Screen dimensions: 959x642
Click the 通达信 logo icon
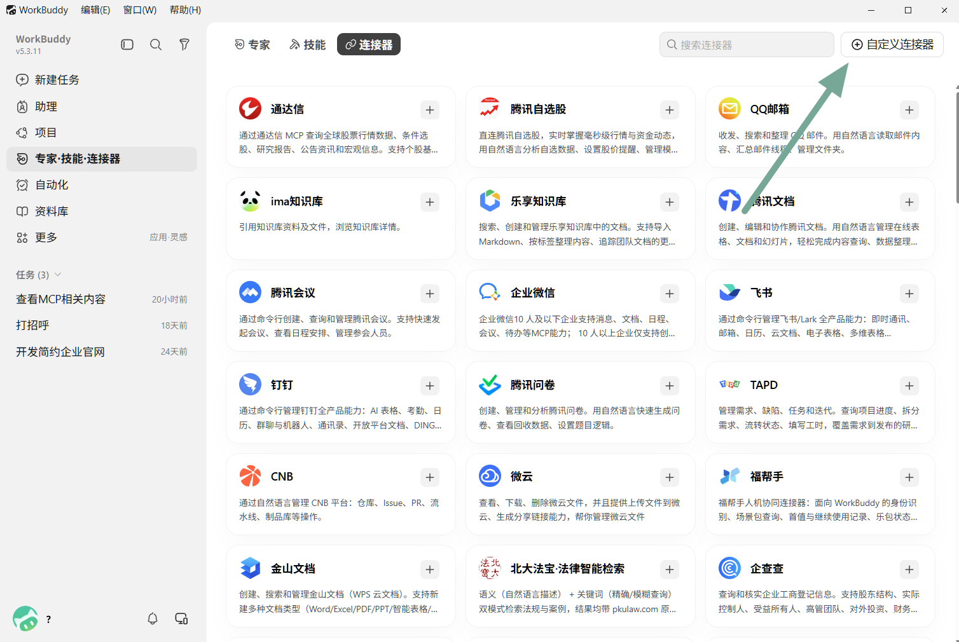(251, 109)
